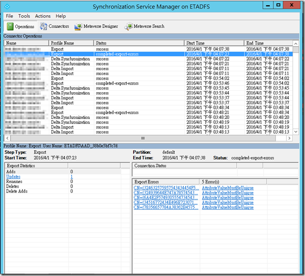Sort operations by Status column header
305x276 pixels.
(x=138, y=43)
